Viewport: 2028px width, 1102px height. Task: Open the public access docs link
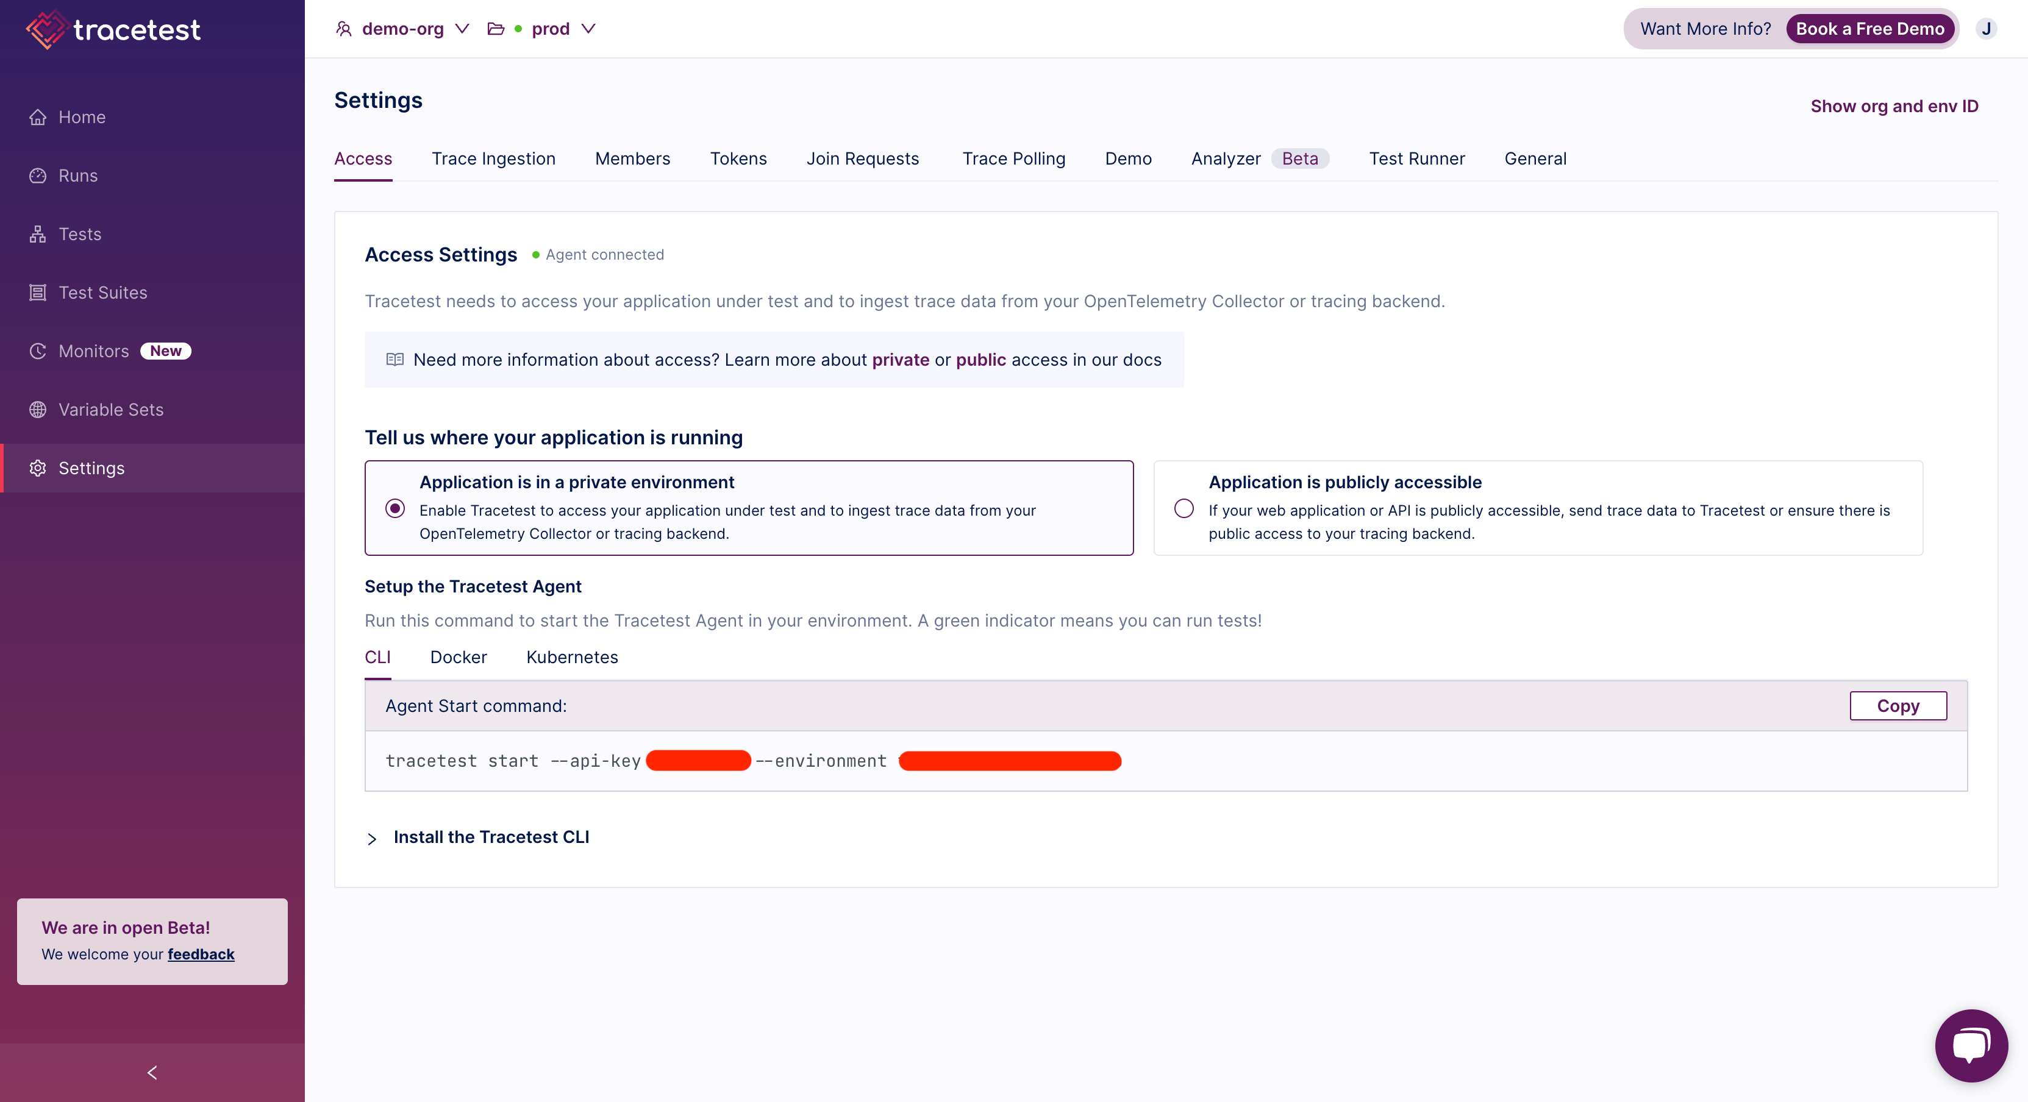[981, 360]
